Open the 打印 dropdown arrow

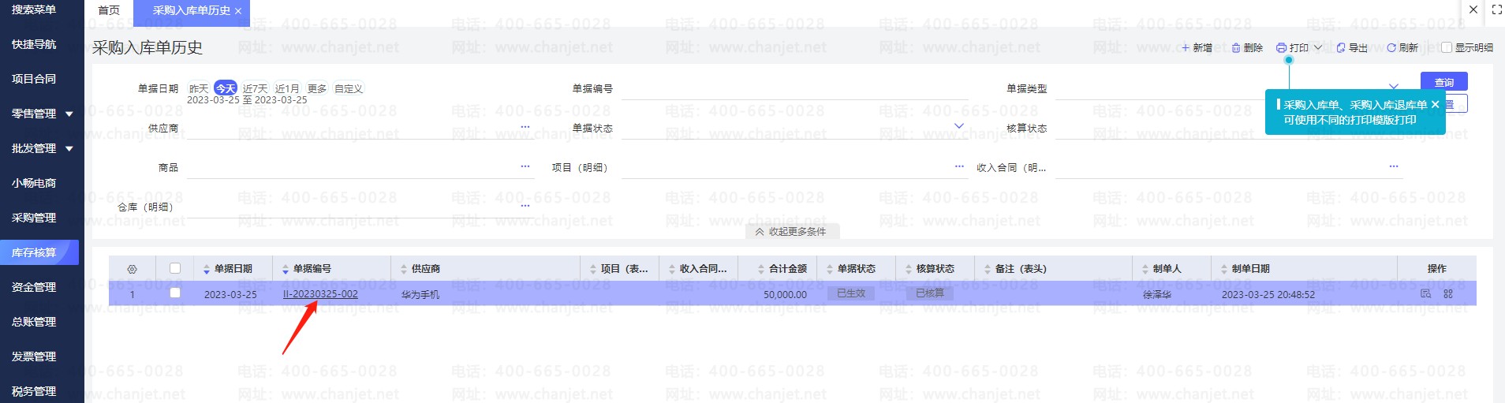tap(1318, 48)
